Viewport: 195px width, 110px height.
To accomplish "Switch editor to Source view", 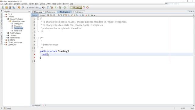I will tap(35, 15).
